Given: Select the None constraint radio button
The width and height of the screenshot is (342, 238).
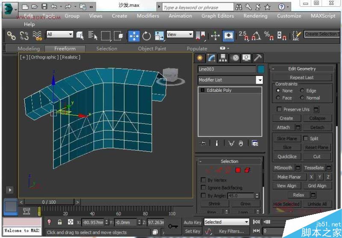Looking at the screenshot, I should (x=278, y=91).
